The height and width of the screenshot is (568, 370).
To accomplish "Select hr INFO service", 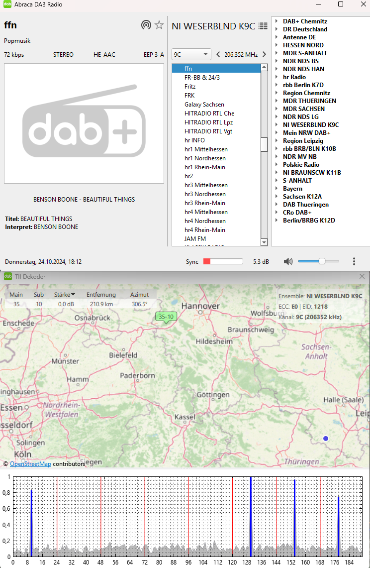I will click(216, 140).
